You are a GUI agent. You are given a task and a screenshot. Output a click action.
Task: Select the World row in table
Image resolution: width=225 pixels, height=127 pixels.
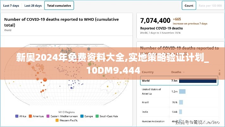pos(179,81)
